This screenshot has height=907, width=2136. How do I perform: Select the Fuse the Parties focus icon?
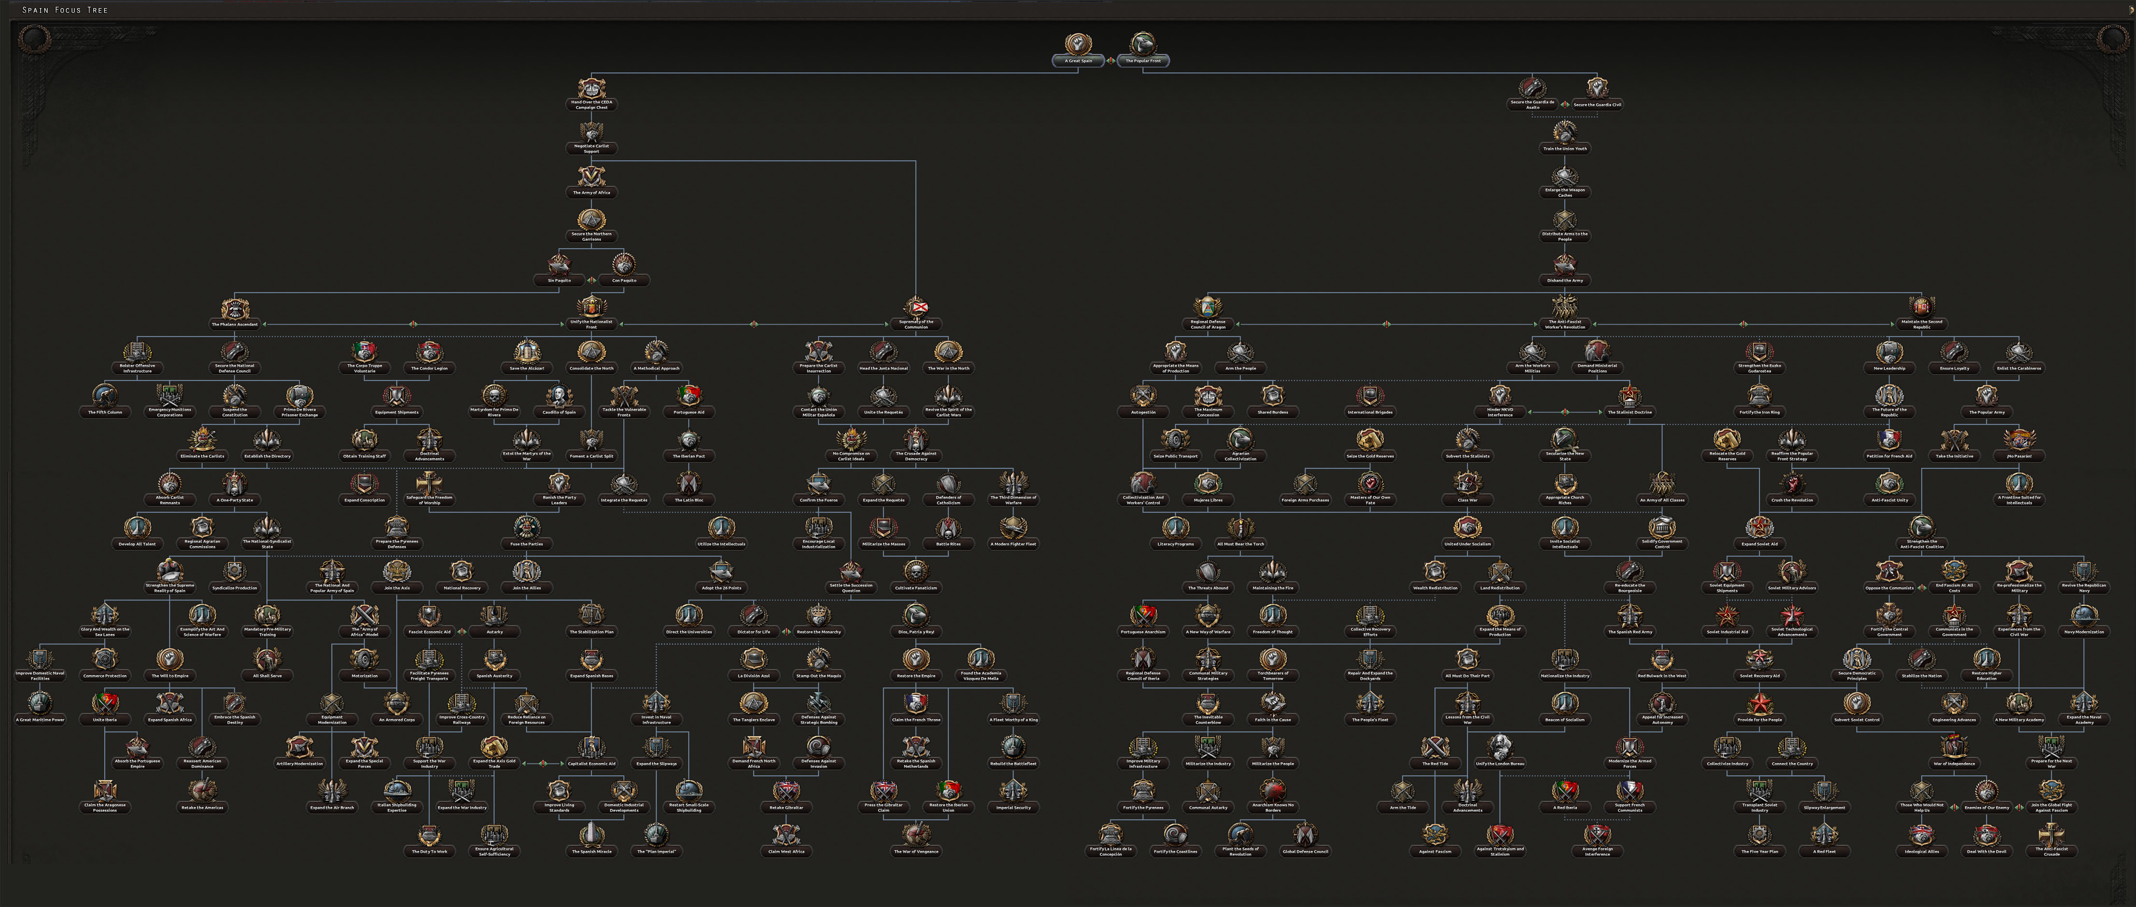[x=527, y=528]
